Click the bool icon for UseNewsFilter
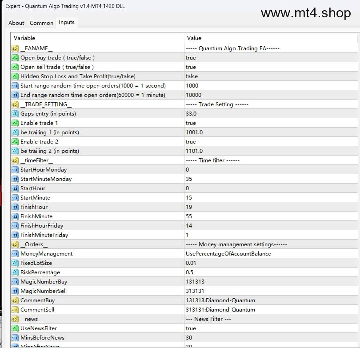Screen dimensions: 360x348 pos(15,328)
